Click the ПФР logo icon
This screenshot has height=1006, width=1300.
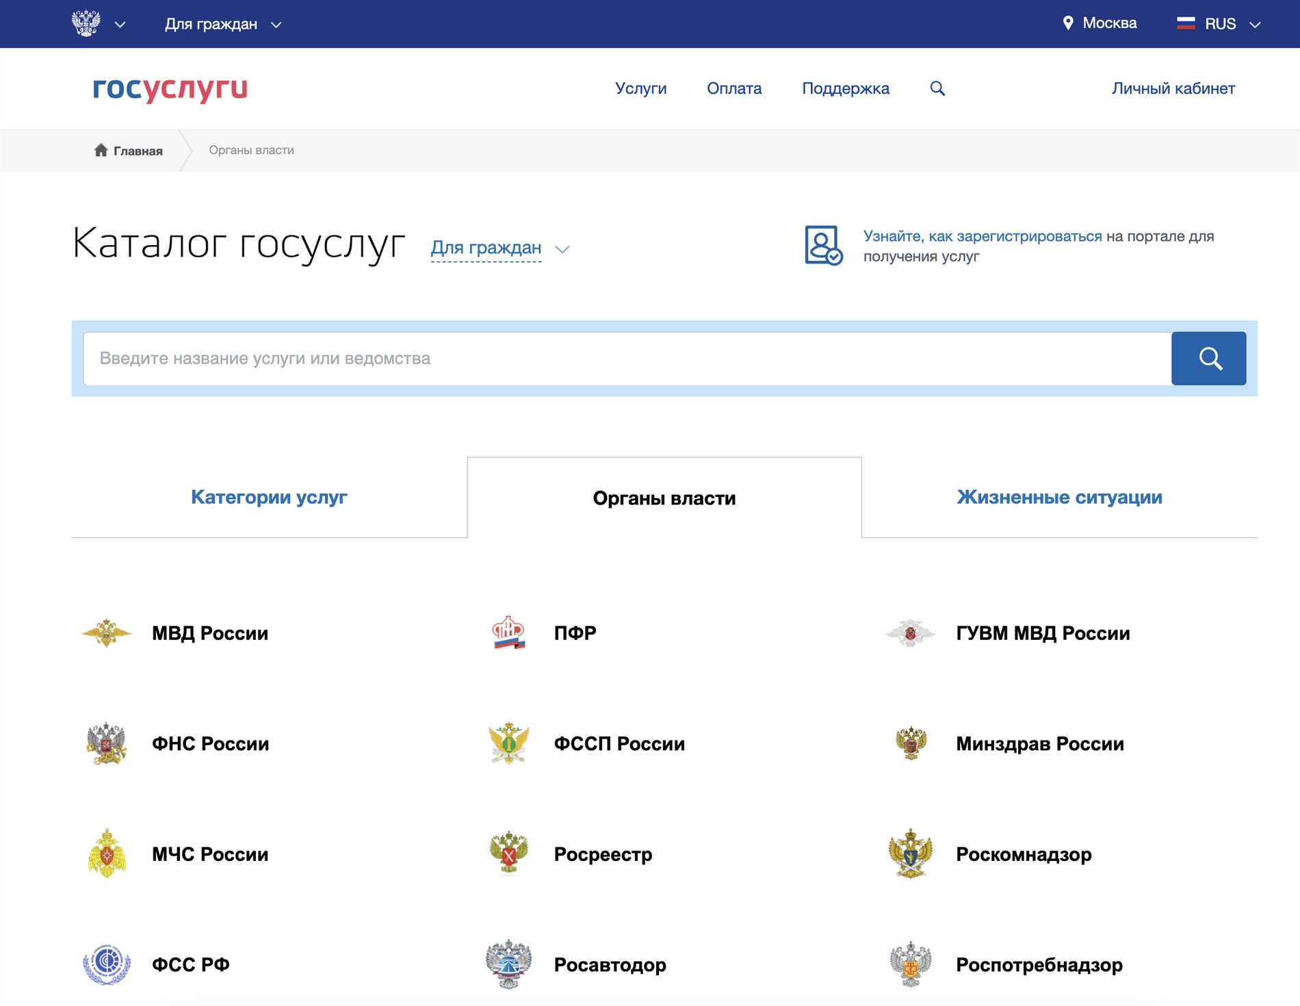(x=508, y=632)
